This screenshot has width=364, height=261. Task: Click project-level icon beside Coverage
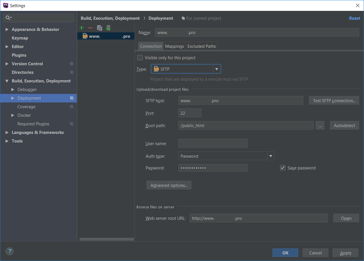[72, 107]
